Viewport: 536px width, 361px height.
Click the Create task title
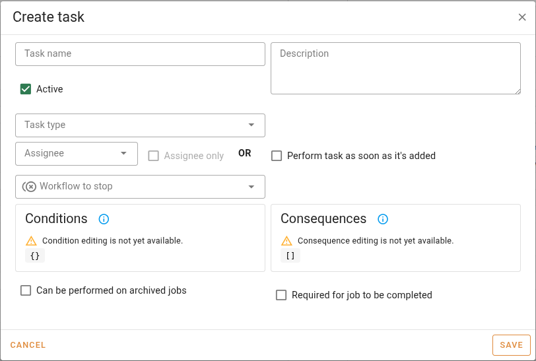tap(48, 16)
